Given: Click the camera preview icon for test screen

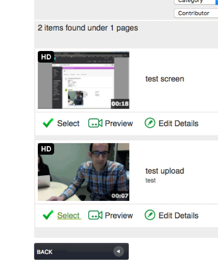Looking at the screenshot, I should click(95, 123).
